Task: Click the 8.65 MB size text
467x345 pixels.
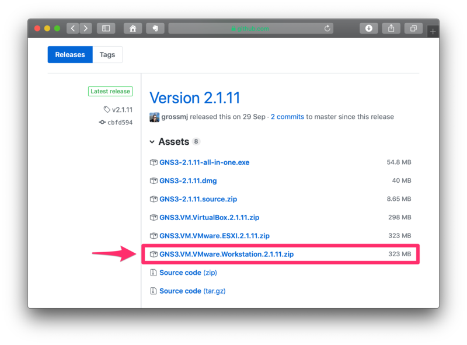Action: point(399,198)
